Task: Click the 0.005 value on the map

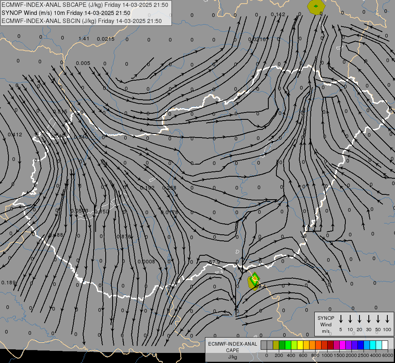Action: [x=83, y=63]
